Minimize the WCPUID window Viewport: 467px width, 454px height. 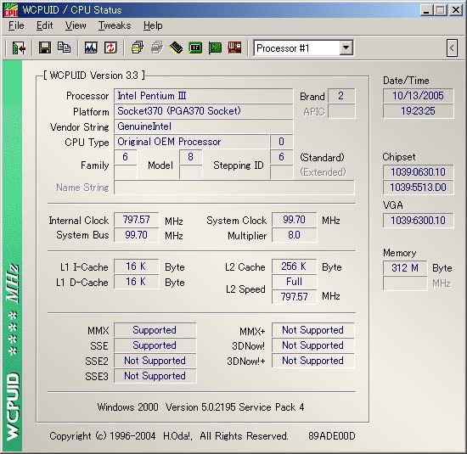[x=426, y=10]
